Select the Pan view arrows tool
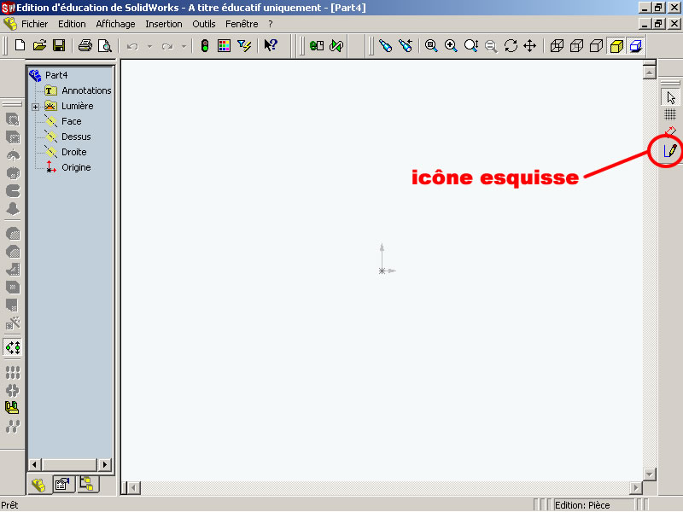This screenshot has height=512, width=683. click(x=529, y=45)
